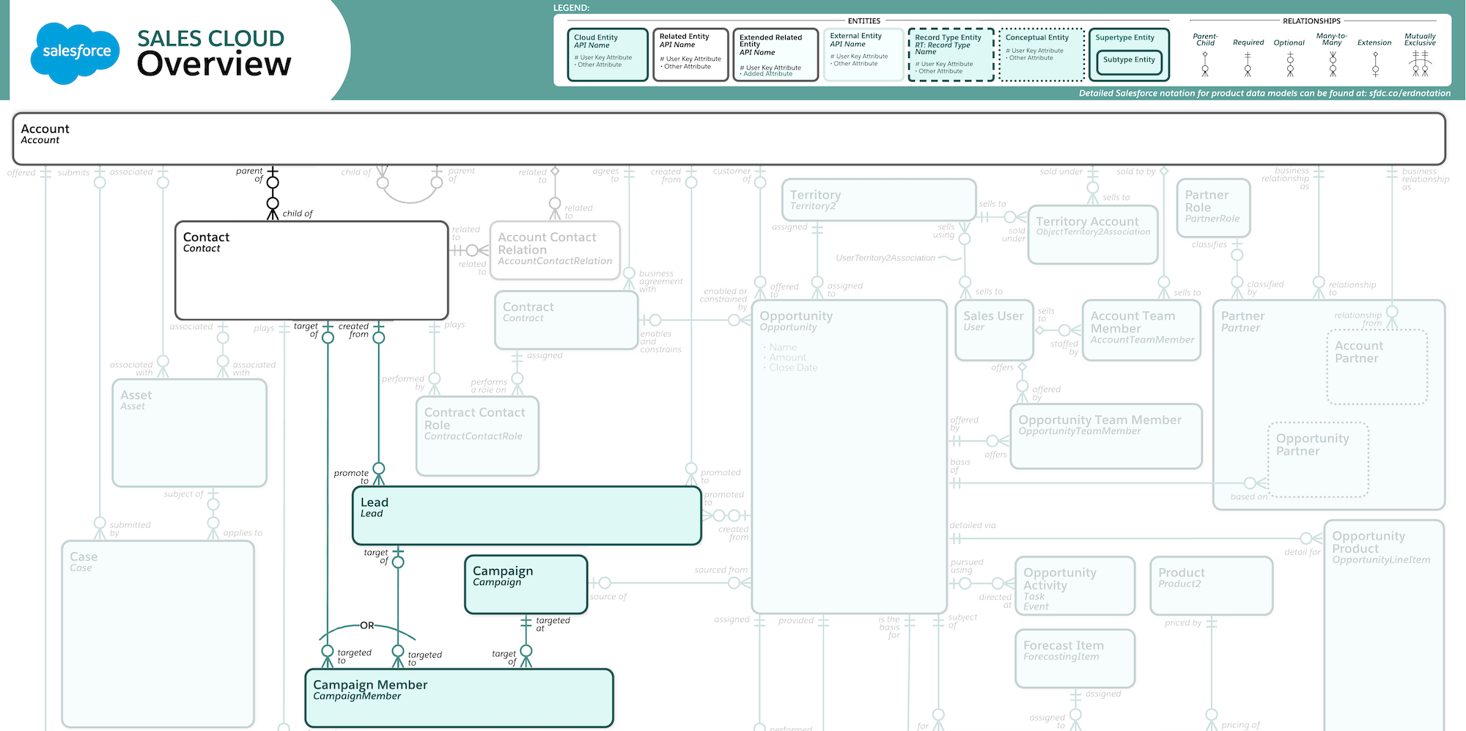
Task: Select the Opportunity entity title
Action: 796,316
